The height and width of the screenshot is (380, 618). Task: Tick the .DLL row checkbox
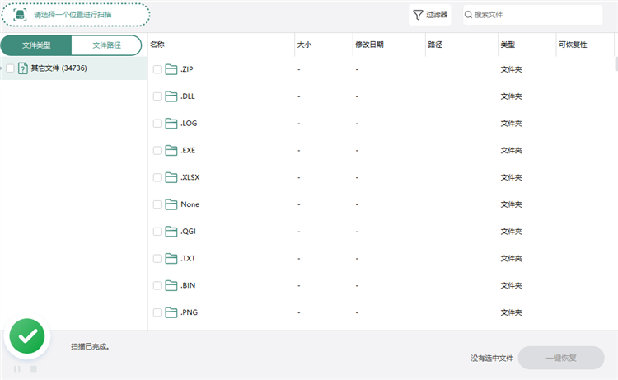tap(157, 96)
